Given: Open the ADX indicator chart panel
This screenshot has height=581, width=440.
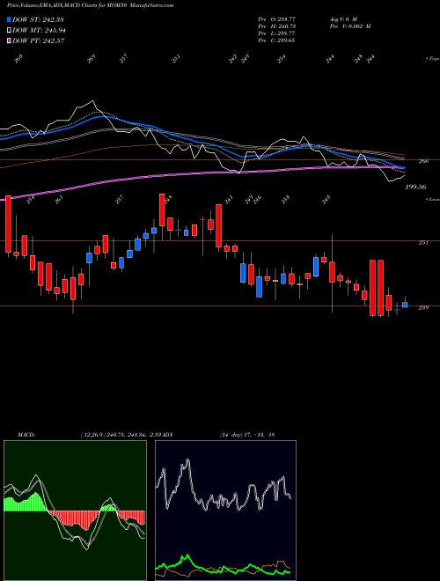Looking at the screenshot, I should [225, 511].
